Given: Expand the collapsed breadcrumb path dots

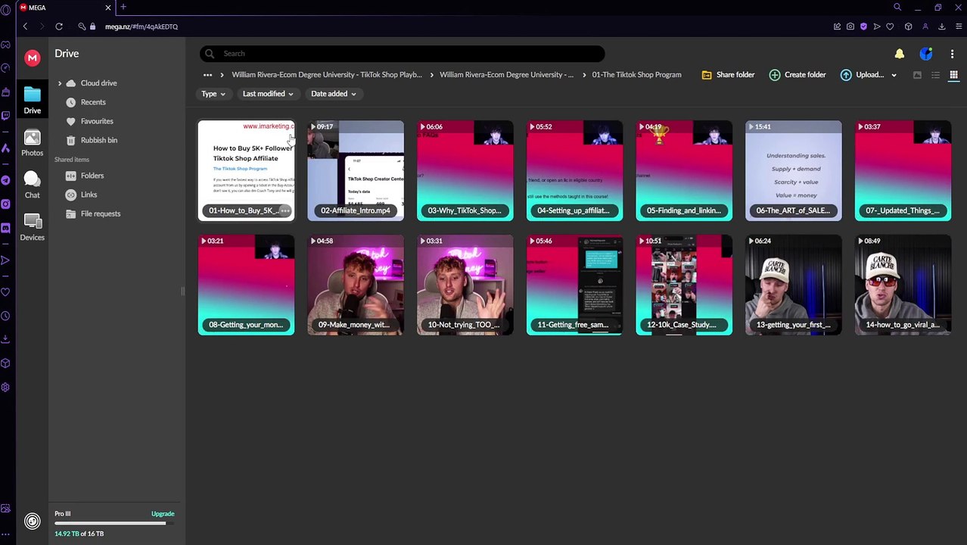Looking at the screenshot, I should coord(207,75).
